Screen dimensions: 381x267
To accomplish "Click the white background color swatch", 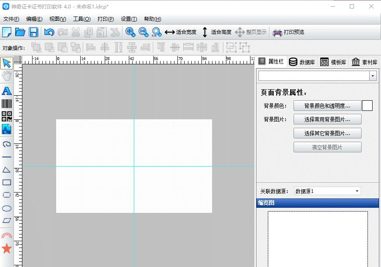I will (x=367, y=106).
